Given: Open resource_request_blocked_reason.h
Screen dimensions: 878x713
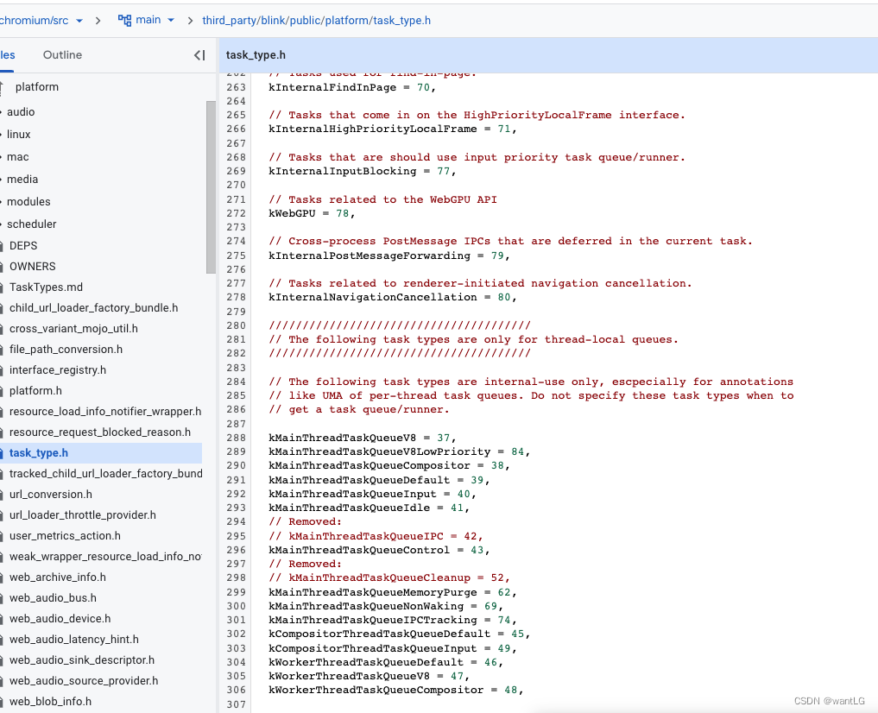Looking at the screenshot, I should click(x=99, y=432).
